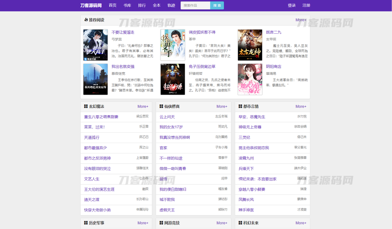
Task: Expand More+ for the 都市言情 category
Action: pos(301,107)
